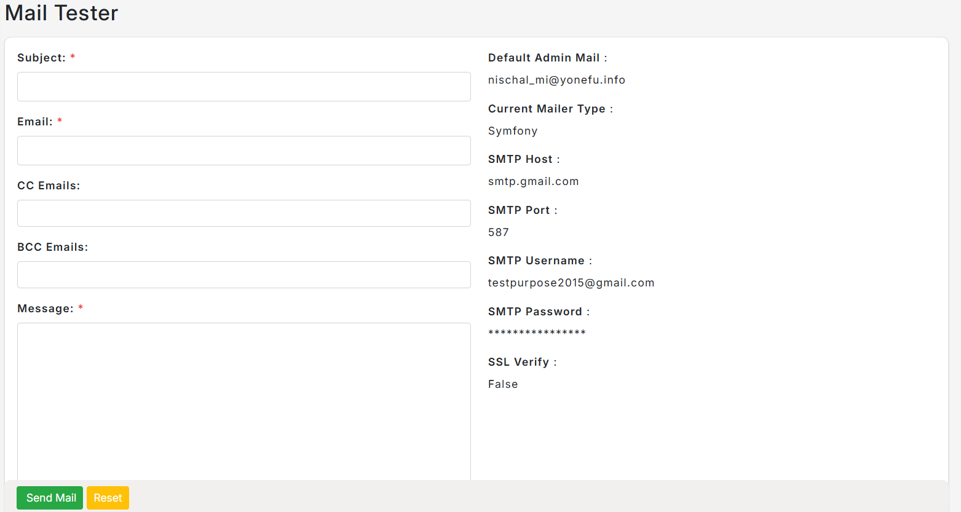
Task: Select the SMTP port value 587
Action: click(499, 232)
